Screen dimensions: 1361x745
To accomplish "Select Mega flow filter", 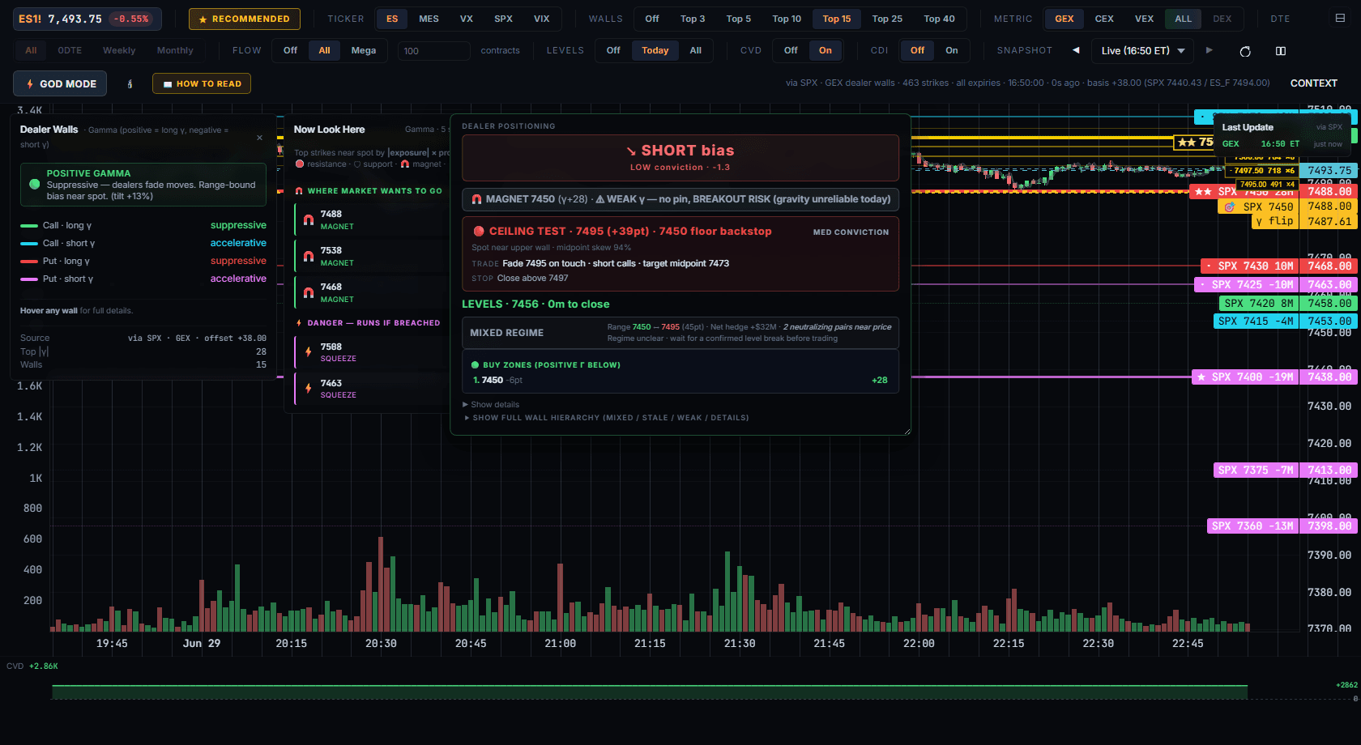I will [364, 50].
